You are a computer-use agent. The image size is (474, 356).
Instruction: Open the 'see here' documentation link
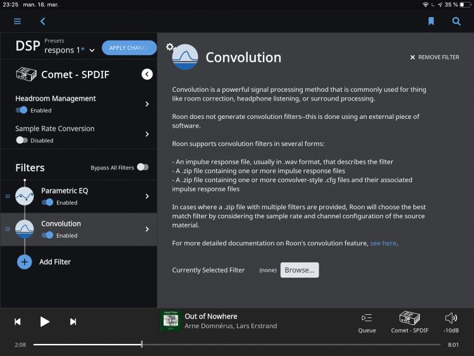pyautogui.click(x=383, y=243)
